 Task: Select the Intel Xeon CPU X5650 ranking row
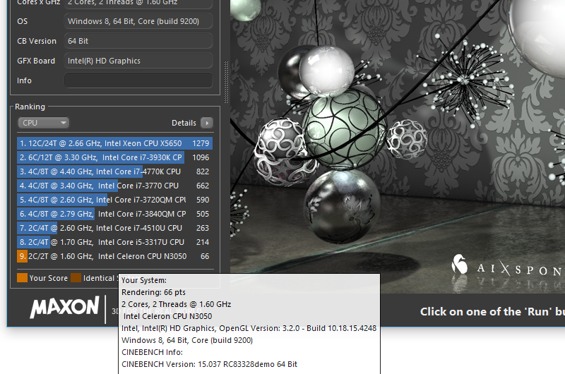click(x=114, y=143)
